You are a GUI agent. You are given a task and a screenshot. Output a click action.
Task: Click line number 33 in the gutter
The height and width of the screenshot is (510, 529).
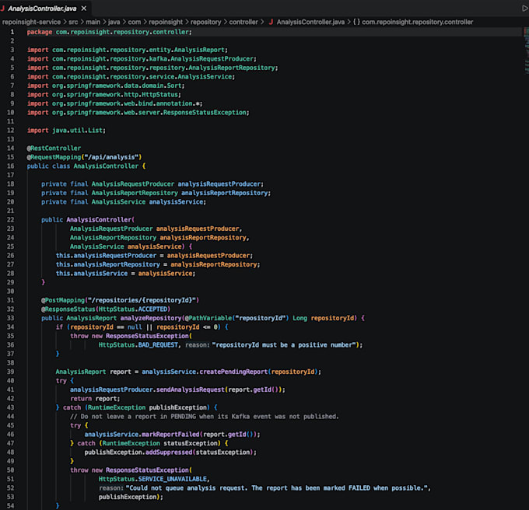pyautogui.click(x=10, y=318)
